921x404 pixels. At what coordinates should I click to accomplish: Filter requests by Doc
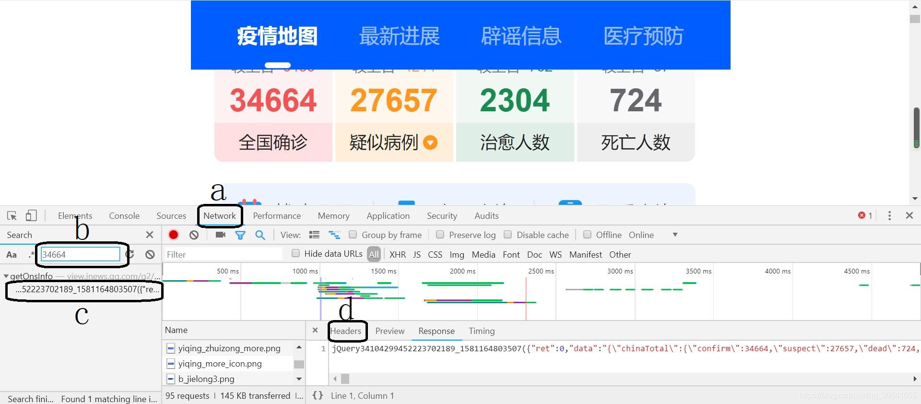534,255
